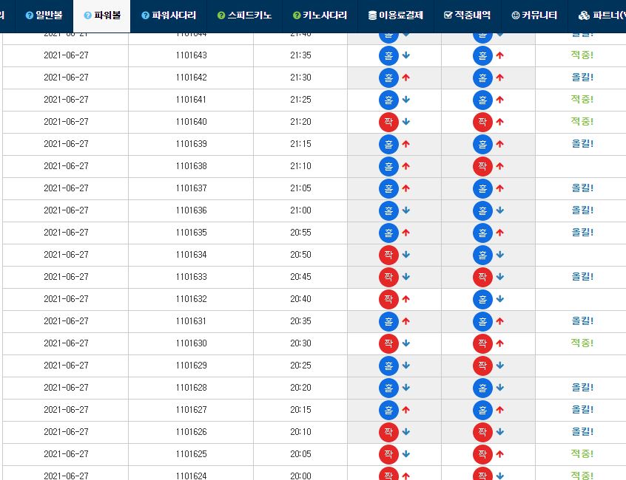626x480 pixels.
Task: Select the 파워볼 tab
Action: point(102,16)
